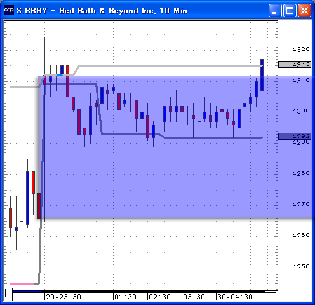Minimize the S.BBBY chart window
Image resolution: width=315 pixels, height=305 pixels.
pyautogui.click(x=275, y=10)
